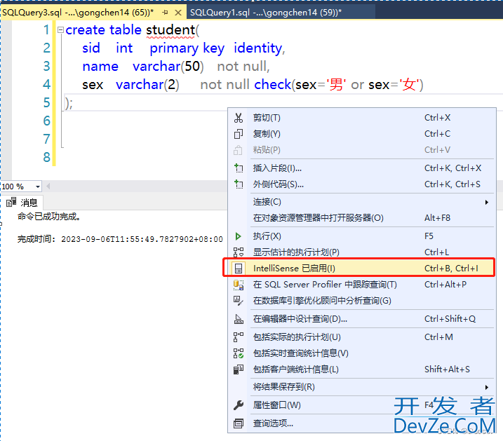
Task: Select 复制(Y) from the context menu
Action: [362, 134]
